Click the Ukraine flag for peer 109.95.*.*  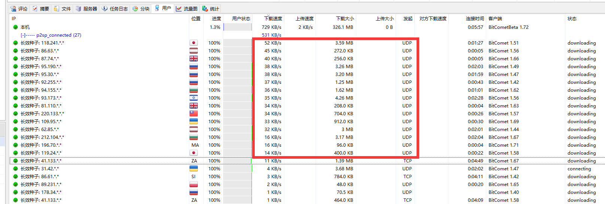194,122
